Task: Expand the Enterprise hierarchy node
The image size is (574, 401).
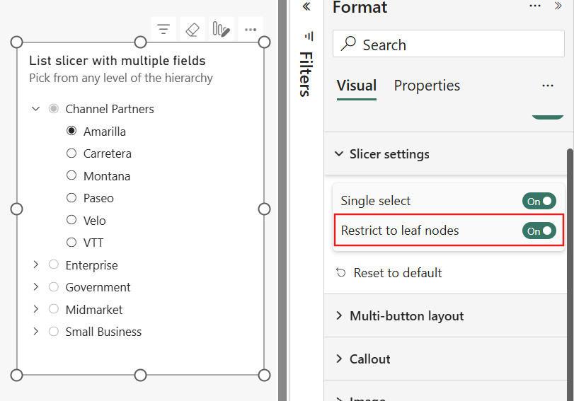Action: tap(35, 265)
